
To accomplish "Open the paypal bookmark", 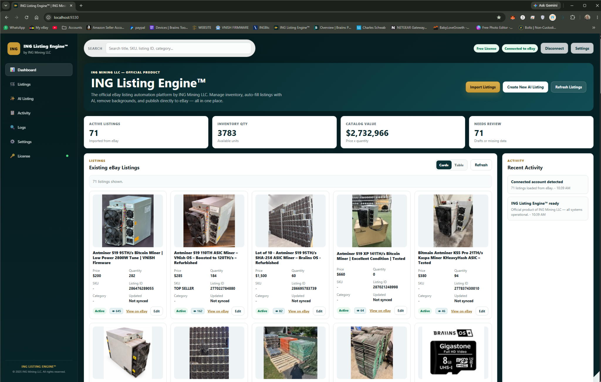I will [x=138, y=28].
